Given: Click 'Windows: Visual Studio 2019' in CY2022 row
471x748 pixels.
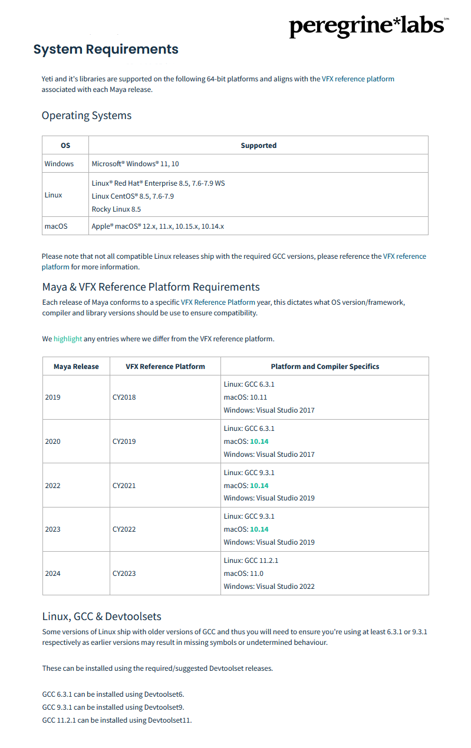Looking at the screenshot, I should 269,542.
